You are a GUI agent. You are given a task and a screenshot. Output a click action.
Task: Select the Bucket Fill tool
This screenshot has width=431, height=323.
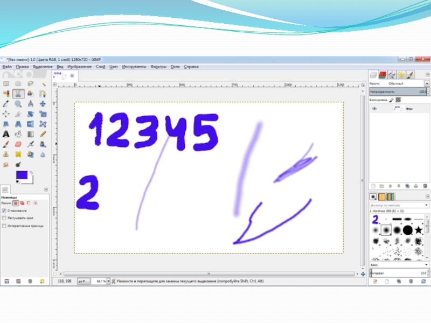pyautogui.click(x=18, y=134)
